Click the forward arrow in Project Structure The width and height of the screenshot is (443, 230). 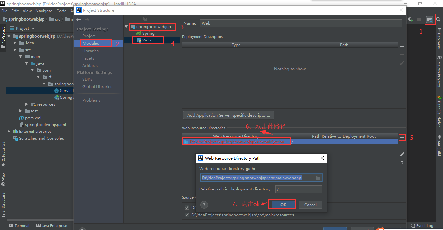coord(87,20)
